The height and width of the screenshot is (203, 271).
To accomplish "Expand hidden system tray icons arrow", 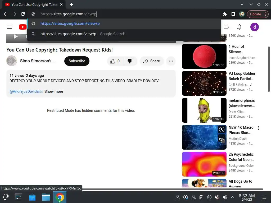I will coord(233,197).
